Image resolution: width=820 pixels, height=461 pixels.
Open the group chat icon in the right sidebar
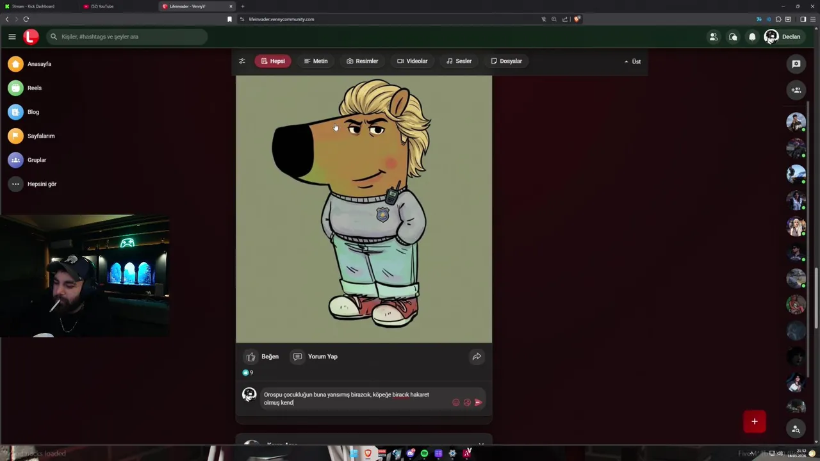point(796,90)
